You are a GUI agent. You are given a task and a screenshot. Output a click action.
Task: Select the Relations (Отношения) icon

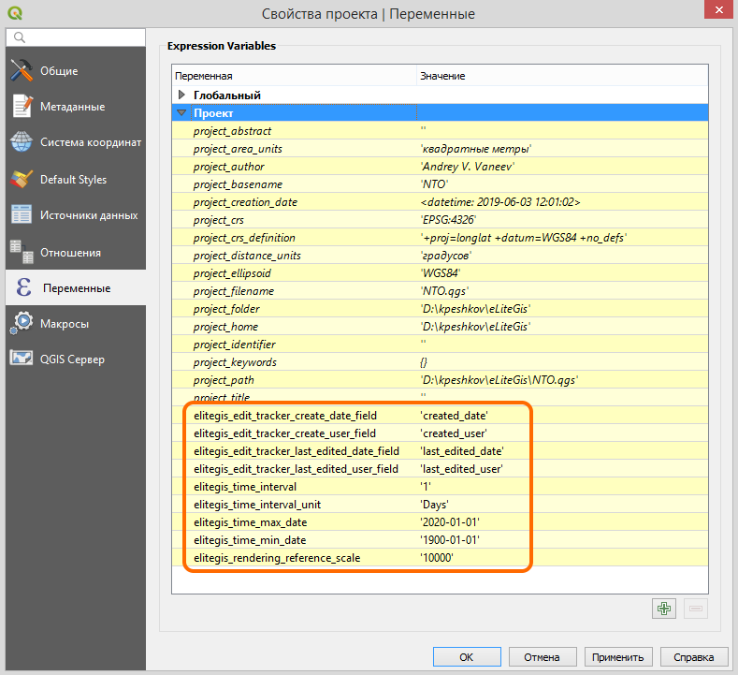click(x=22, y=252)
